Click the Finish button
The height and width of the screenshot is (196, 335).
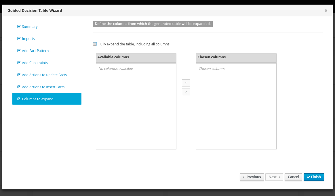(x=314, y=177)
